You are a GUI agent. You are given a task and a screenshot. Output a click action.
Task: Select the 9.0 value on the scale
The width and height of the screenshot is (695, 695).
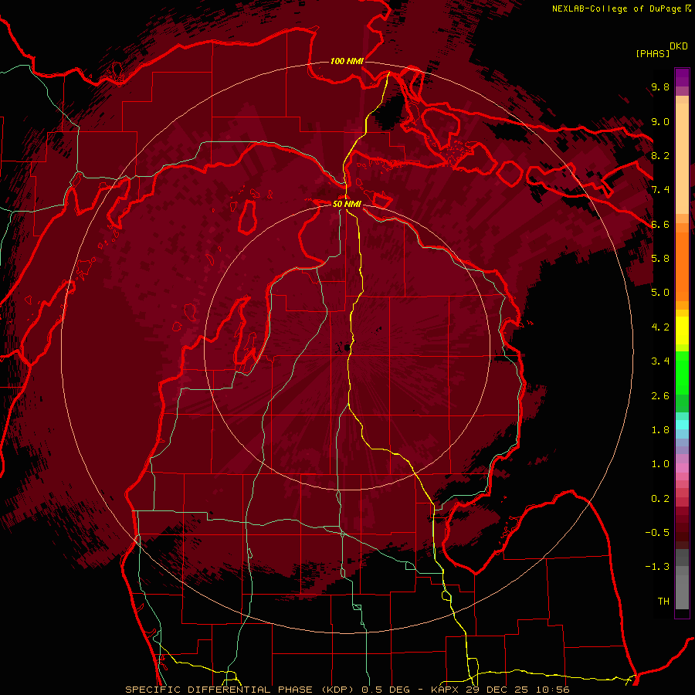coord(660,121)
